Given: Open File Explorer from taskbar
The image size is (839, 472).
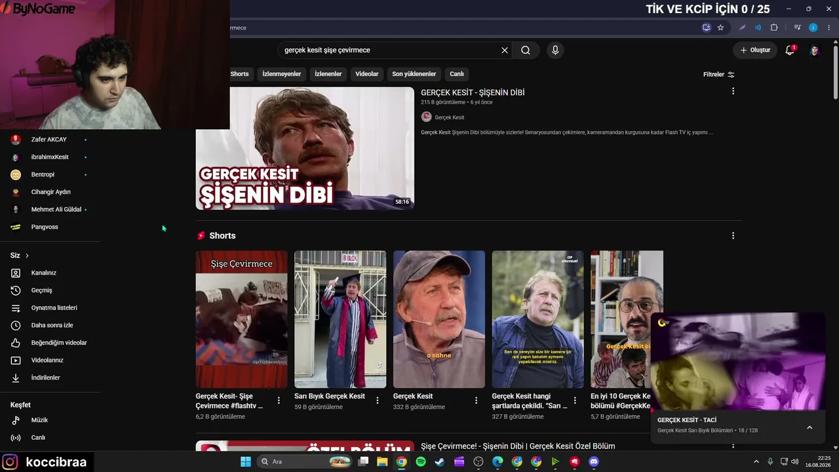Looking at the screenshot, I should (382, 462).
